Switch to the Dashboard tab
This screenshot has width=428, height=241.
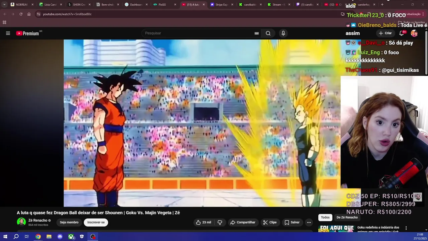(x=136, y=5)
